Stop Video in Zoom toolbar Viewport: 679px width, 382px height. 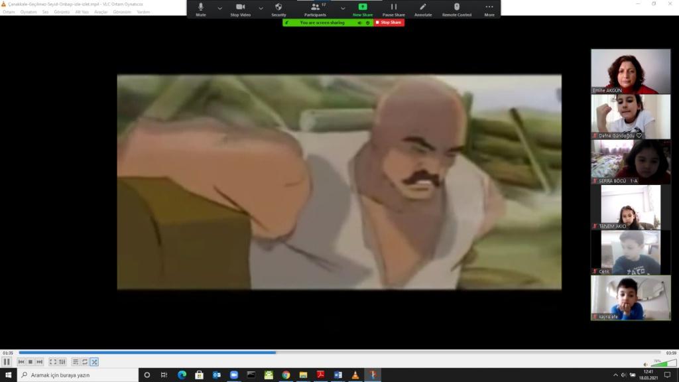click(x=240, y=9)
